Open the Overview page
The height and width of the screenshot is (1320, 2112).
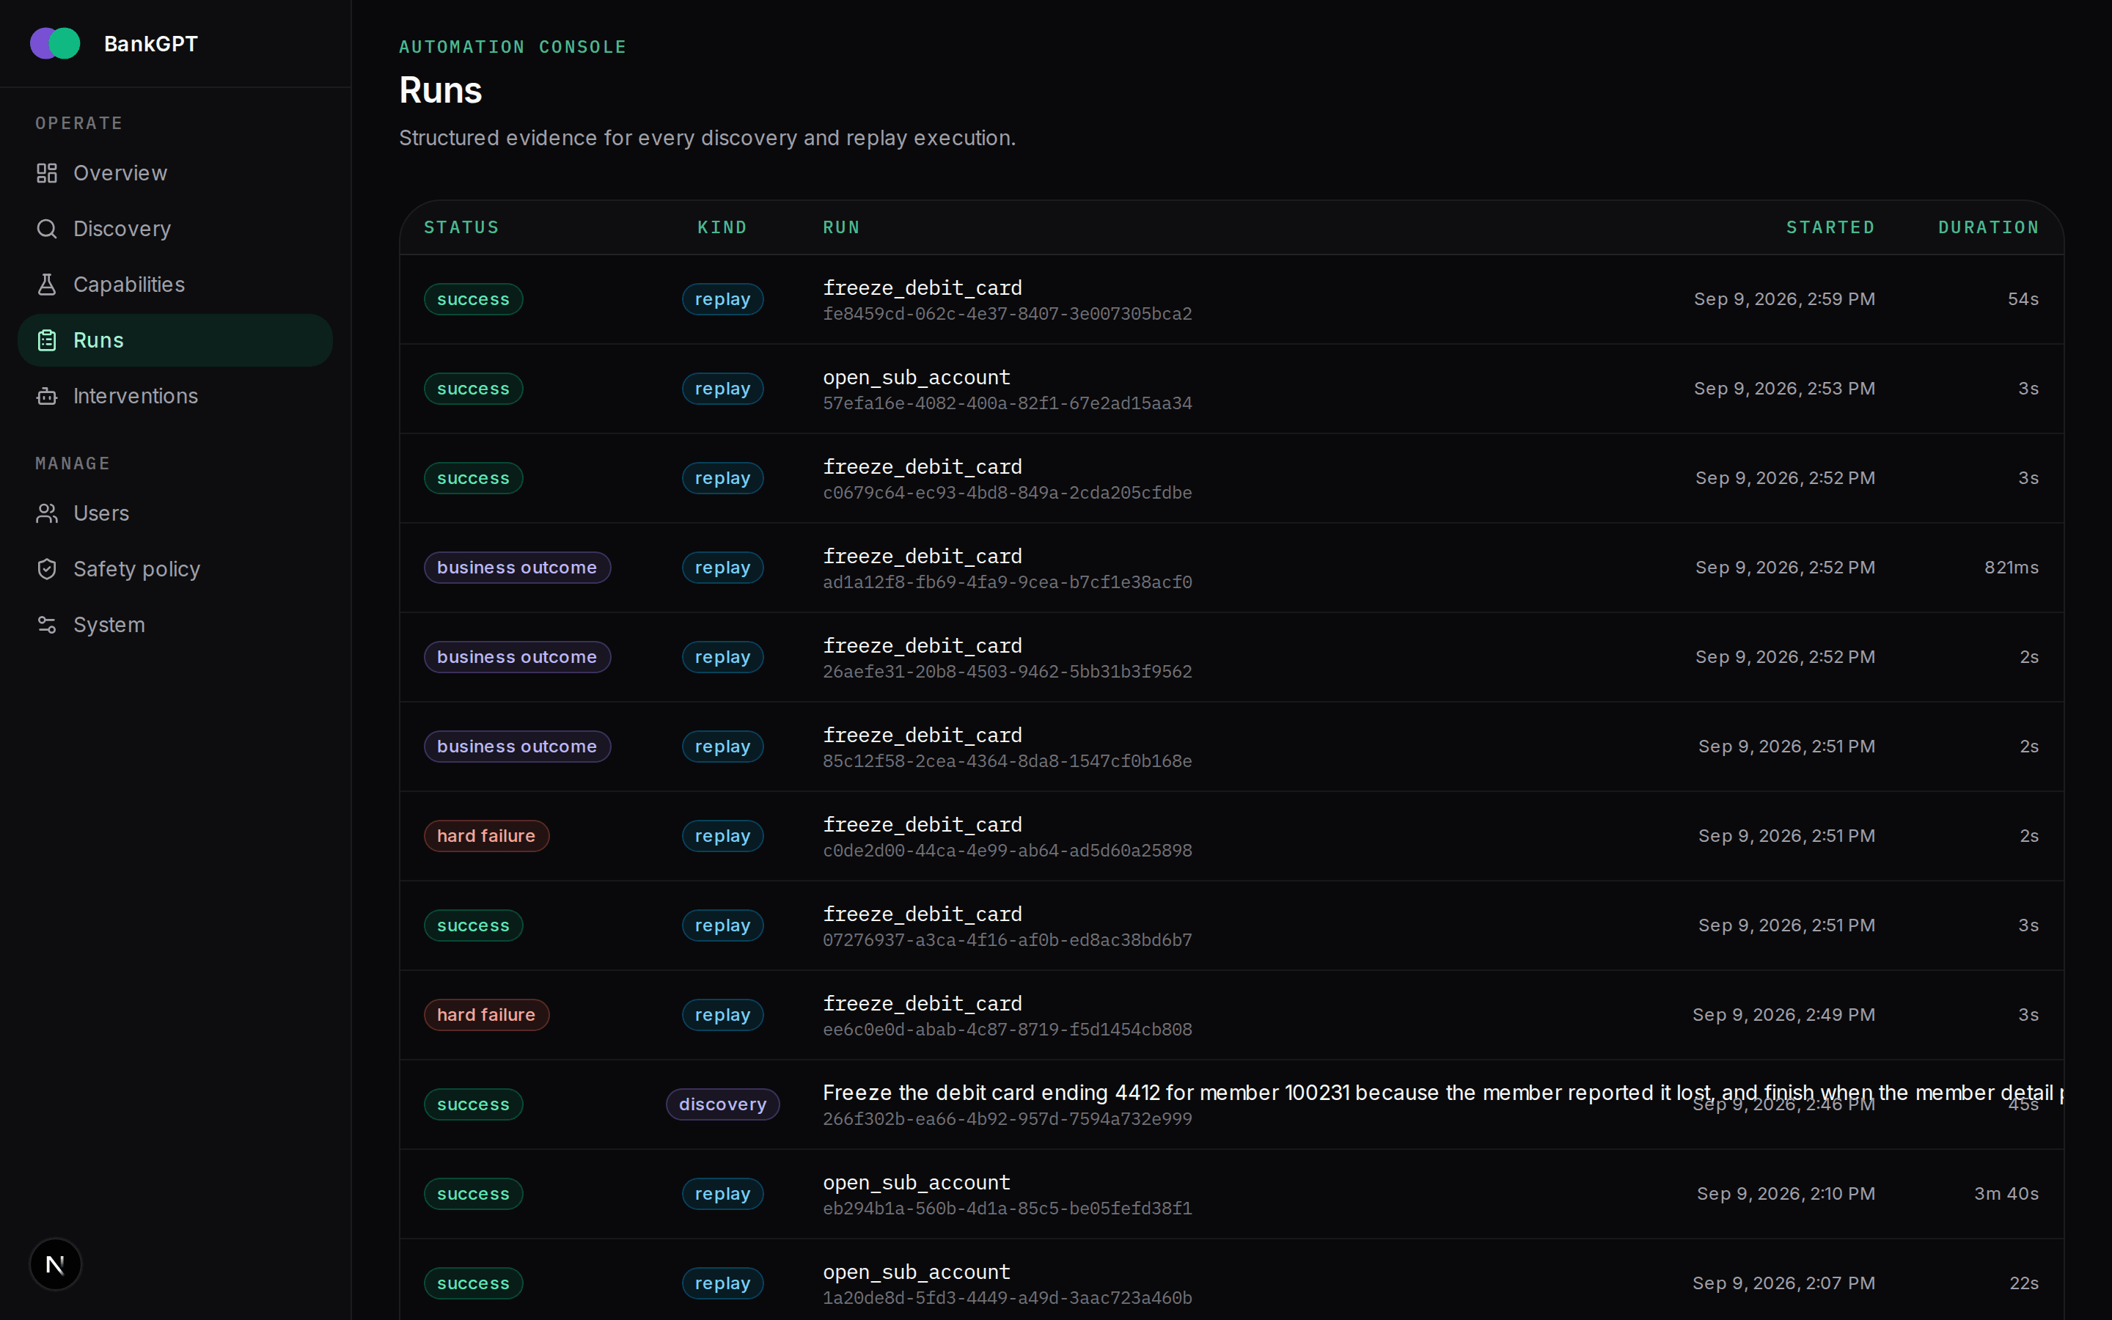point(175,173)
